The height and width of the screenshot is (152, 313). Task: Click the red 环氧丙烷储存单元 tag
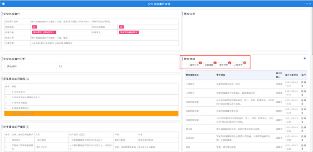129,32
